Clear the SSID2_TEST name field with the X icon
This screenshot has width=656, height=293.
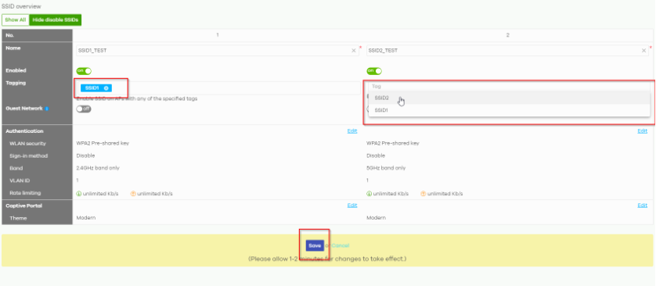(644, 51)
